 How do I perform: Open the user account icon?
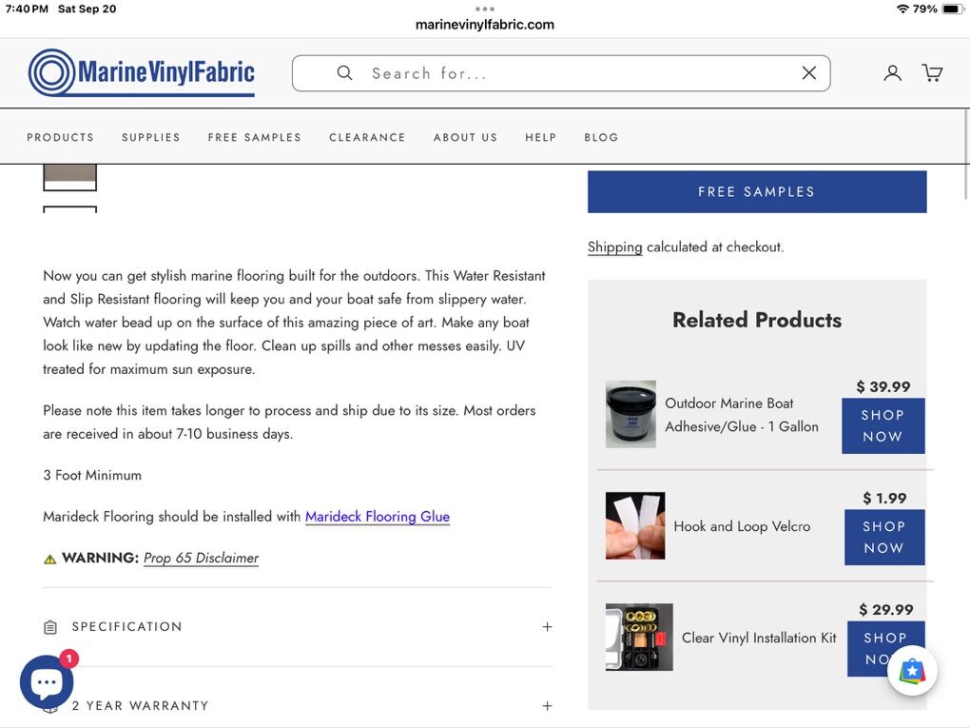(x=892, y=73)
